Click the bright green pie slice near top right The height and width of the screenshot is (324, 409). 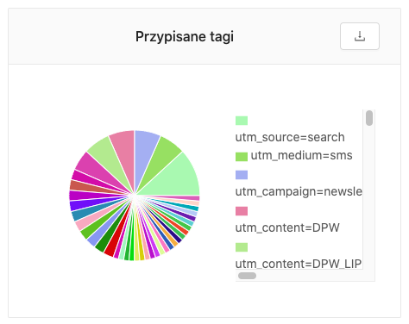coord(165,156)
